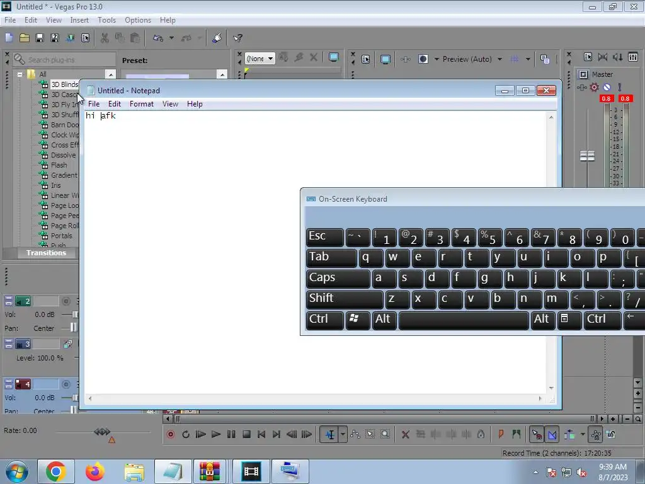Open Firefox from the Windows taskbar
Image resolution: width=645 pixels, height=484 pixels.
tap(94, 471)
